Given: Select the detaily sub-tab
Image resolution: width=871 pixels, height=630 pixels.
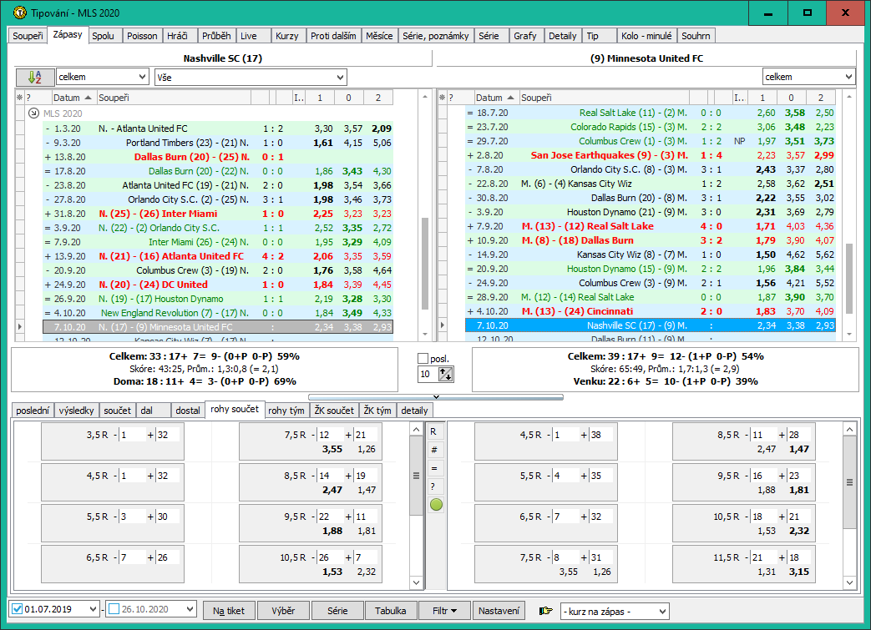Looking at the screenshot, I should [414, 411].
